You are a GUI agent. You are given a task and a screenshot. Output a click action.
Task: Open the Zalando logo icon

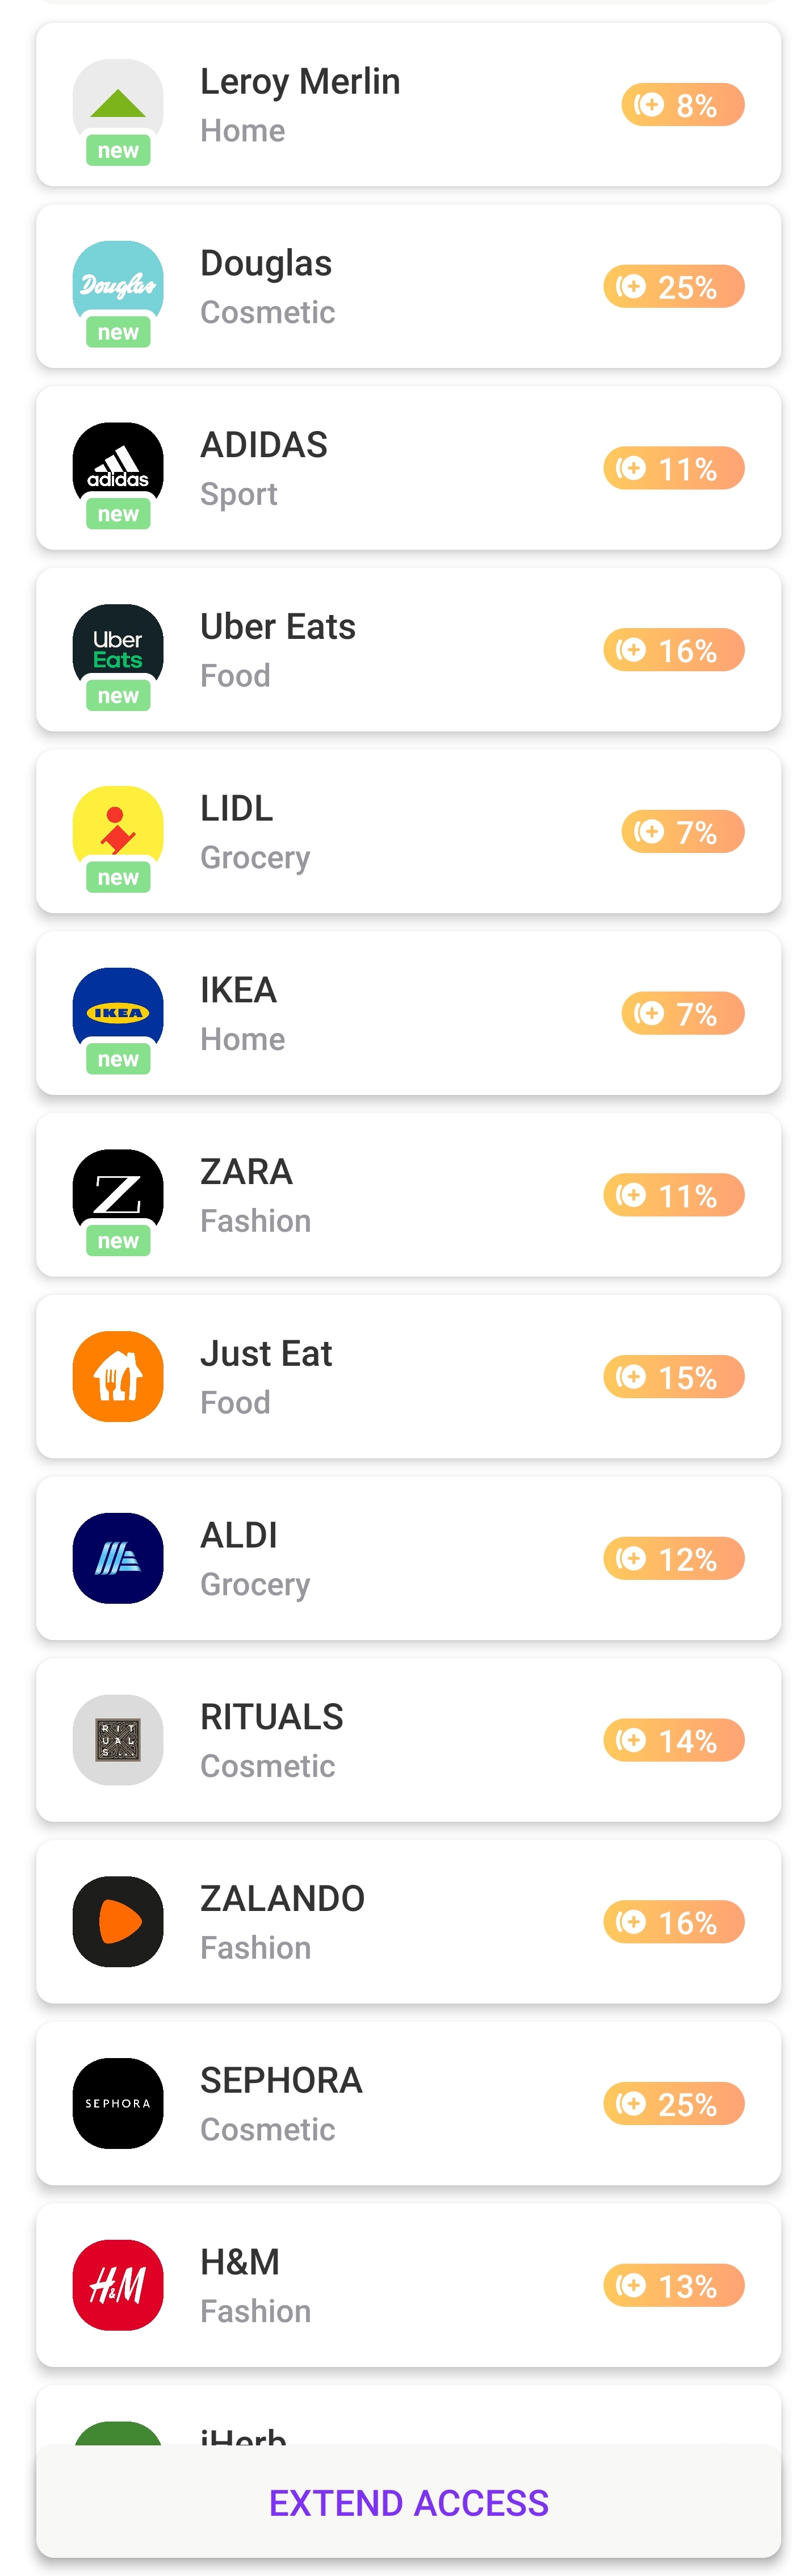click(x=118, y=1922)
